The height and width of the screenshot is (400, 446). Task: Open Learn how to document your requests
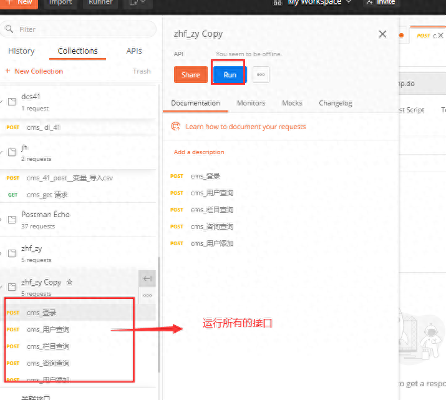point(246,127)
